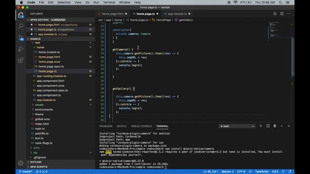The height and width of the screenshot is (174, 310).
Task: Change indentation Spaces: 2 setting
Action: click(228, 172)
